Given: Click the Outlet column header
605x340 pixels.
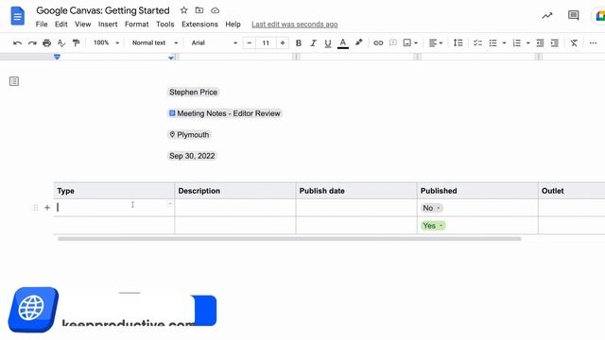Looking at the screenshot, I should pos(552,191).
